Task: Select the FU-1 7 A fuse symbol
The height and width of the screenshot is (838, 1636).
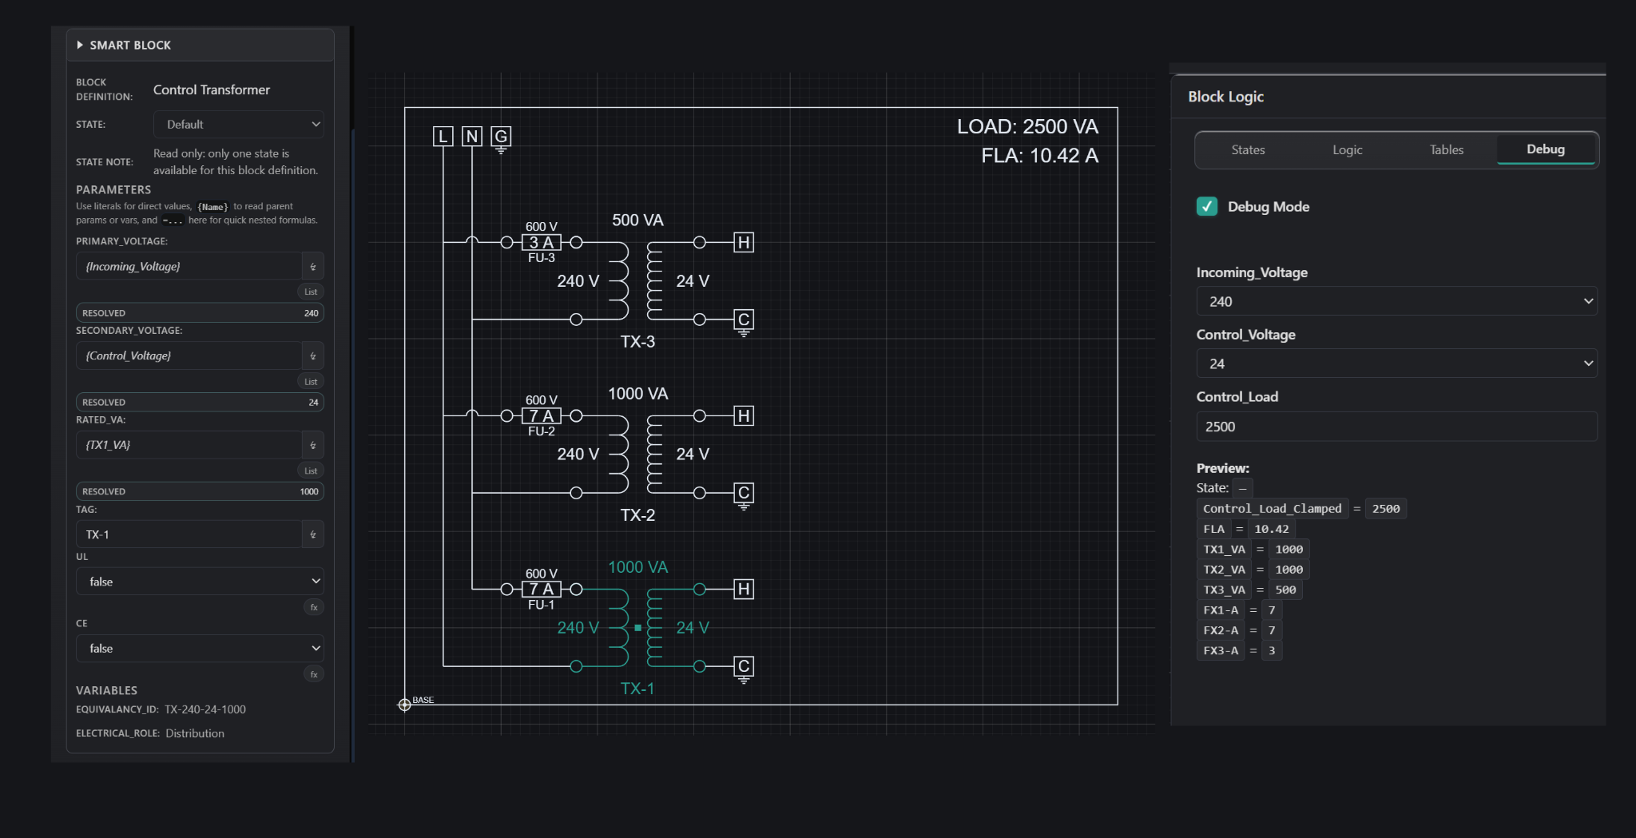Action: pos(542,589)
